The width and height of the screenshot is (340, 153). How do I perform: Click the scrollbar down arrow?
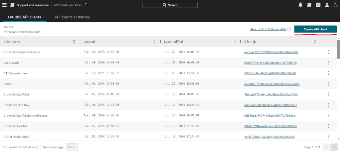pyautogui.click(x=338, y=138)
